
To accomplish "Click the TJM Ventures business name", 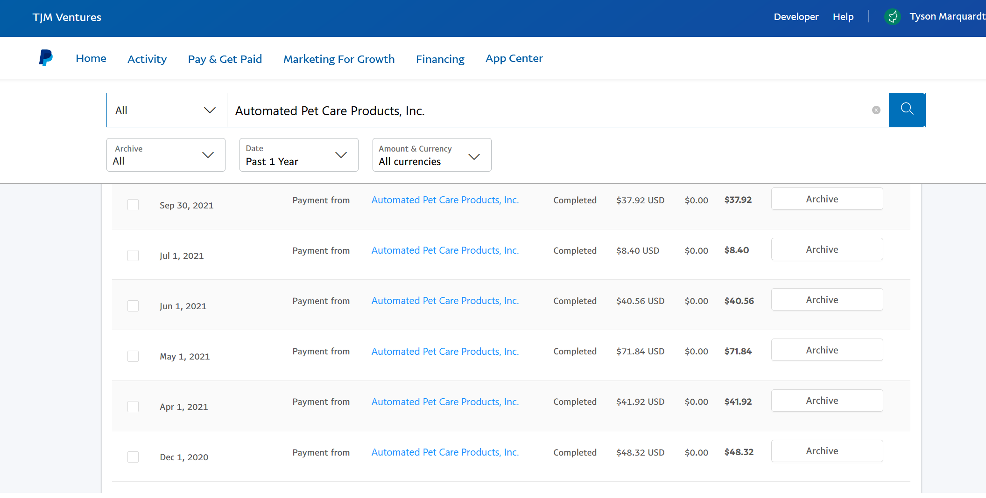I will coord(67,17).
